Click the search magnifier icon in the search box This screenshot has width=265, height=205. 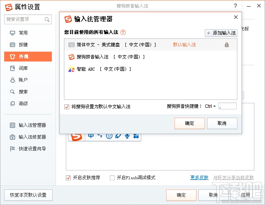pyautogui.click(x=47, y=19)
